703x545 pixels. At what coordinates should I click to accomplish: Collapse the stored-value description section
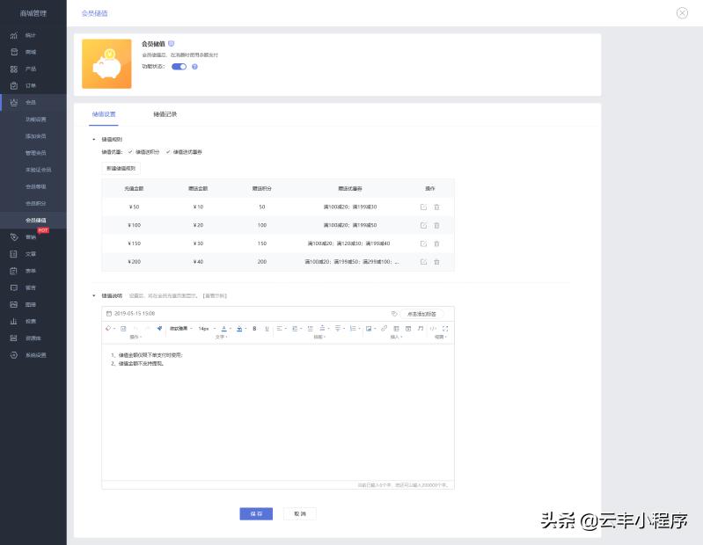click(93, 295)
